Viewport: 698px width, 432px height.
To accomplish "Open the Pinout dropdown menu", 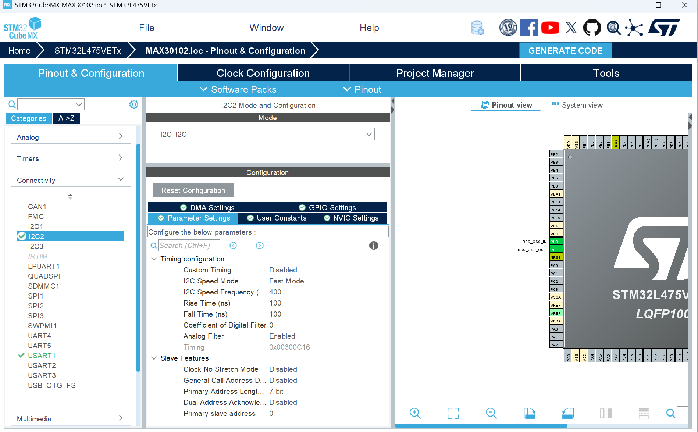I will (x=362, y=89).
